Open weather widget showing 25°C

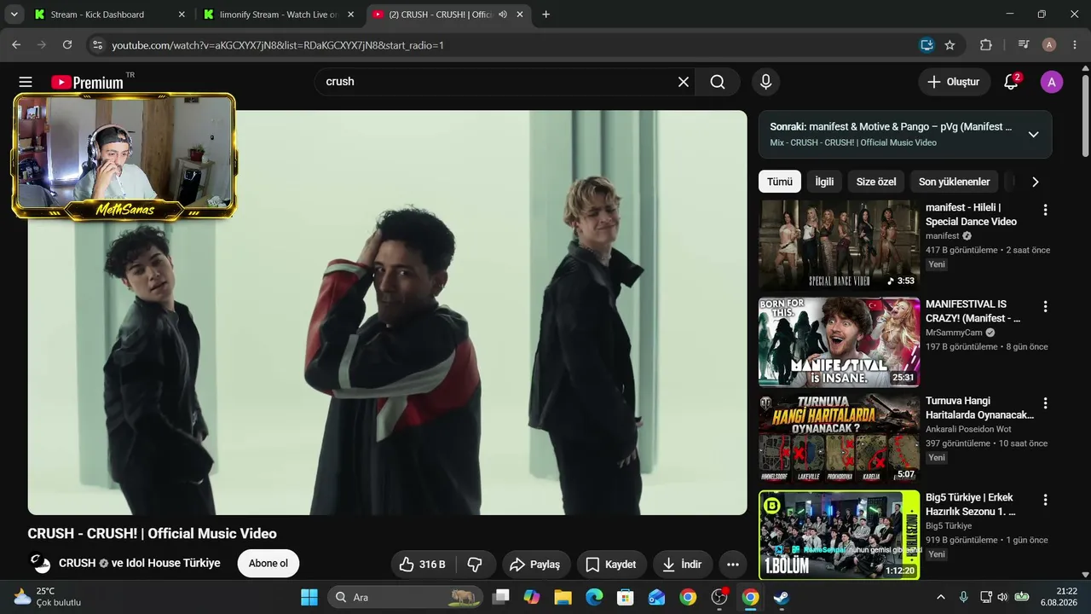click(x=48, y=597)
